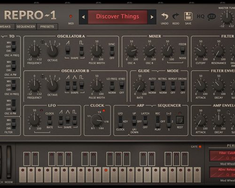Go to next preset with right arrow

(152, 17)
